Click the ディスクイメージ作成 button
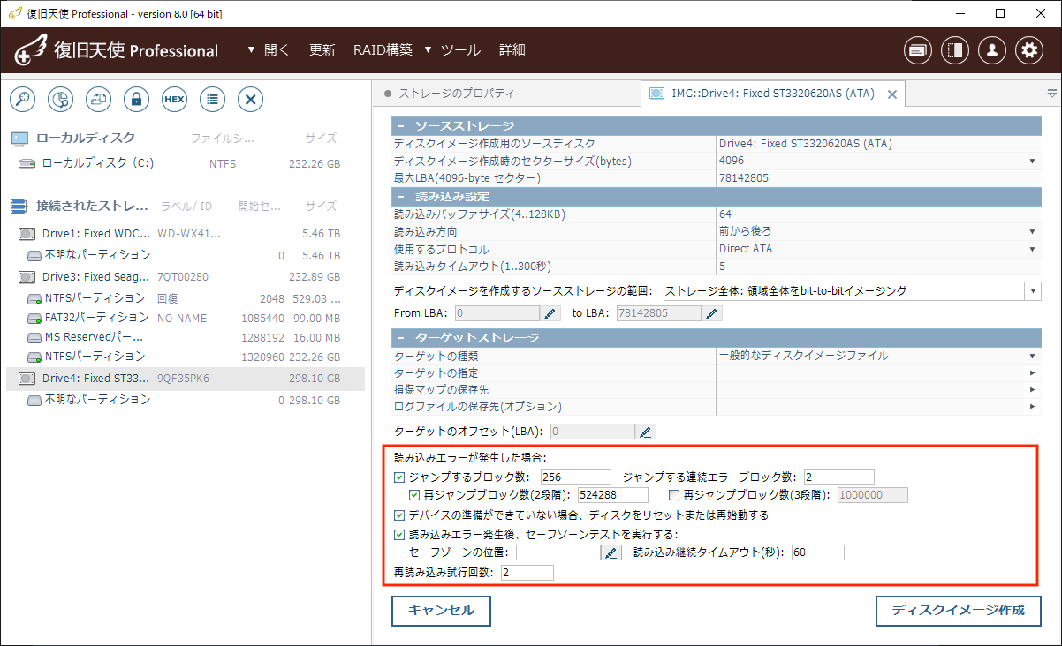This screenshot has width=1062, height=646. click(958, 611)
